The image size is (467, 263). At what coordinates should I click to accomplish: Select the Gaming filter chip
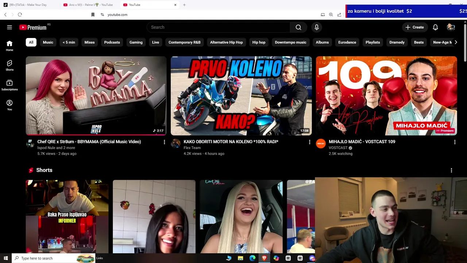click(x=136, y=42)
